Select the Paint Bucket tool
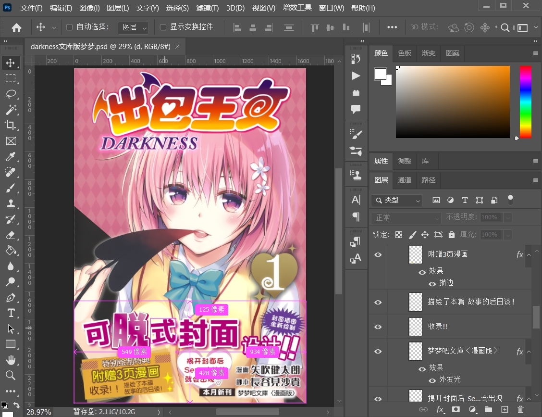Image resolution: width=542 pixels, height=417 pixels. click(x=11, y=251)
